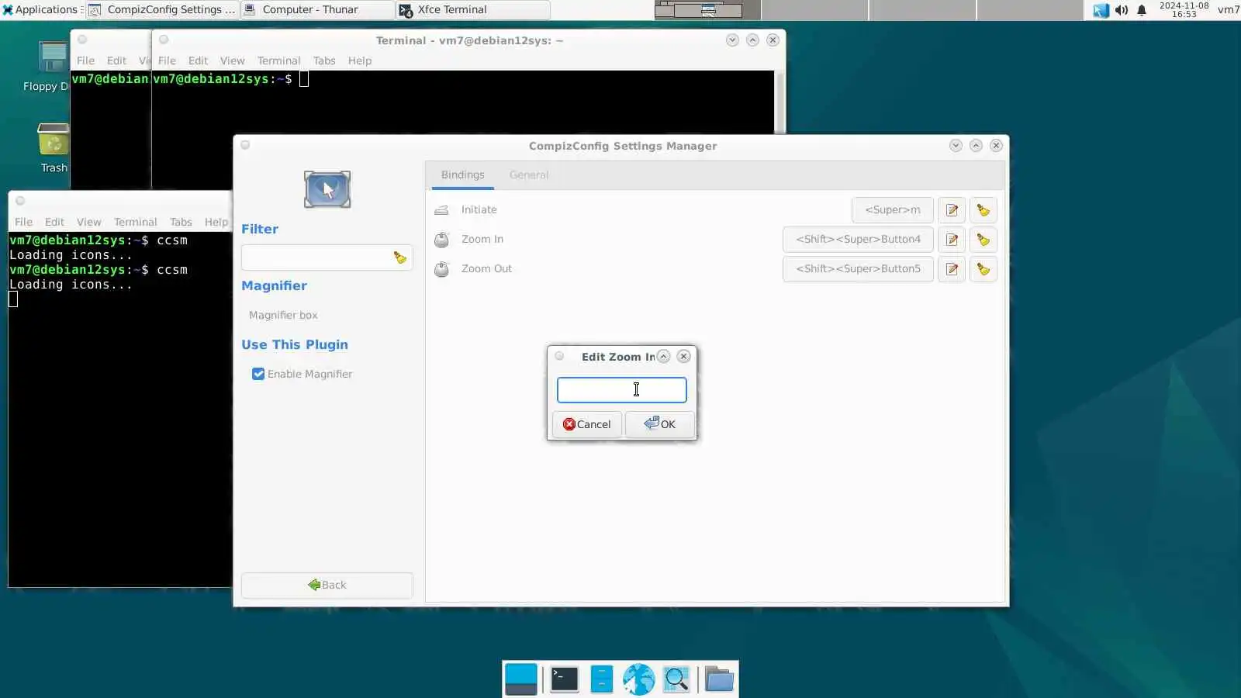Reset Zoom Out binding with broom icon

pyautogui.click(x=983, y=269)
